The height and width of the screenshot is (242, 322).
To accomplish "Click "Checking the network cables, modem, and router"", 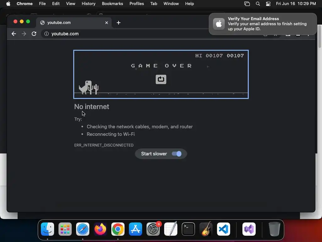I will [x=140, y=127].
